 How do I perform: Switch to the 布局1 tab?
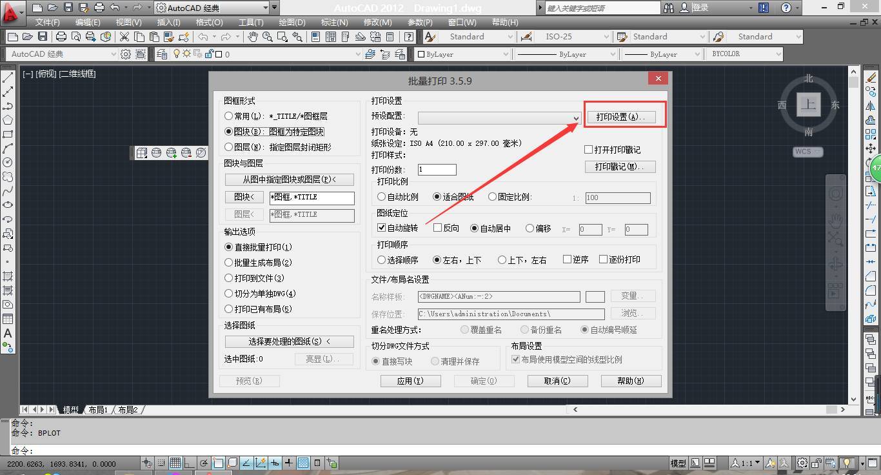pos(98,410)
